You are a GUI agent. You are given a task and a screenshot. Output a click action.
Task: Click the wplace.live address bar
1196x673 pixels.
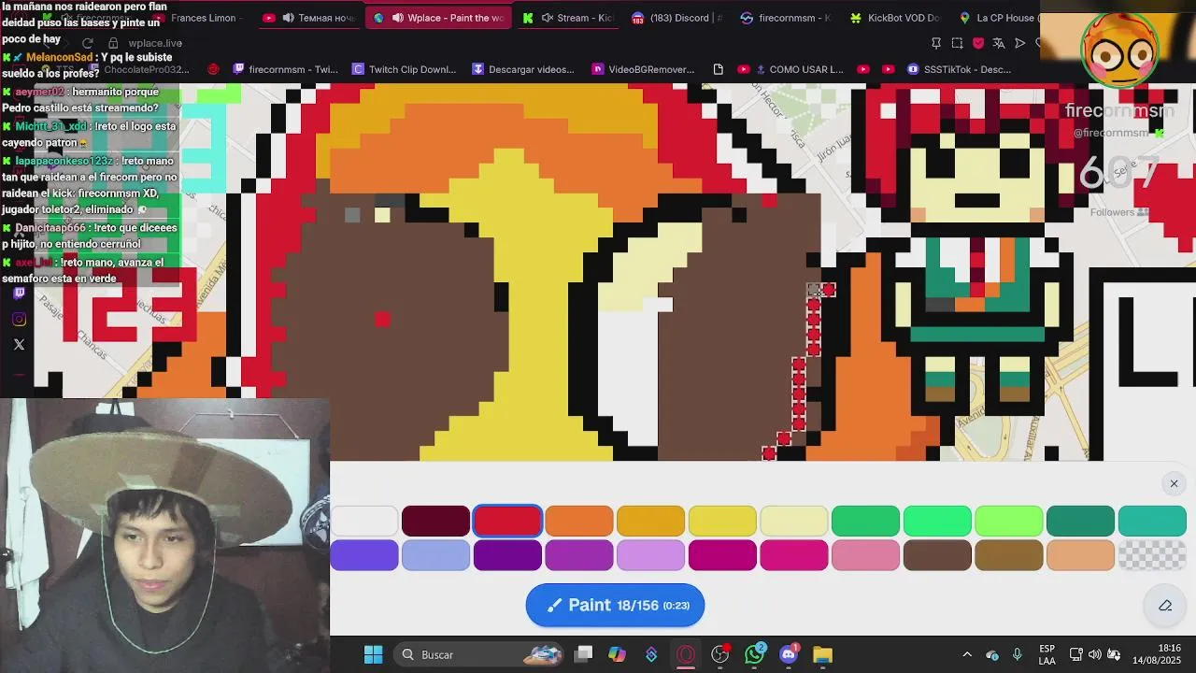pos(155,43)
